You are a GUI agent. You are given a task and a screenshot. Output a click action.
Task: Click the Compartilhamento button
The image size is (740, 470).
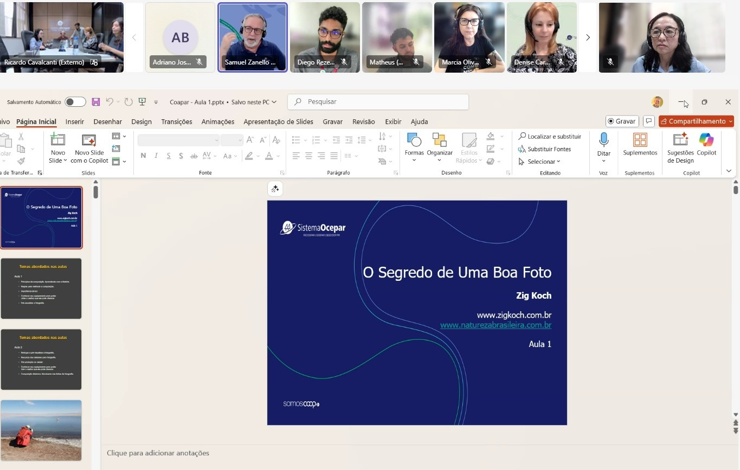pyautogui.click(x=696, y=121)
